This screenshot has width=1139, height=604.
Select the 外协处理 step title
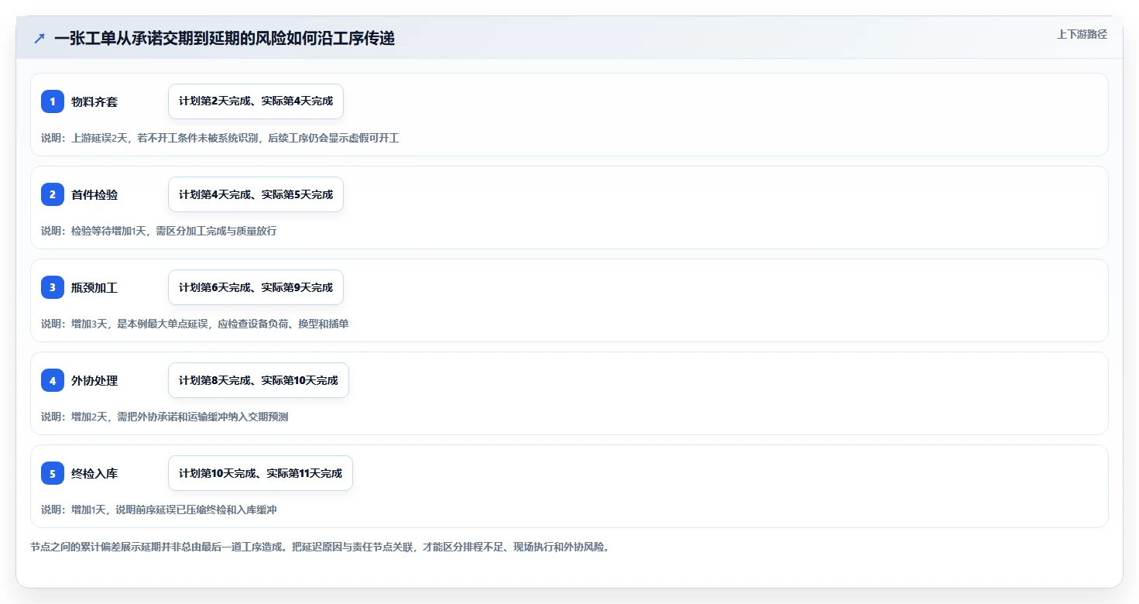coord(94,380)
